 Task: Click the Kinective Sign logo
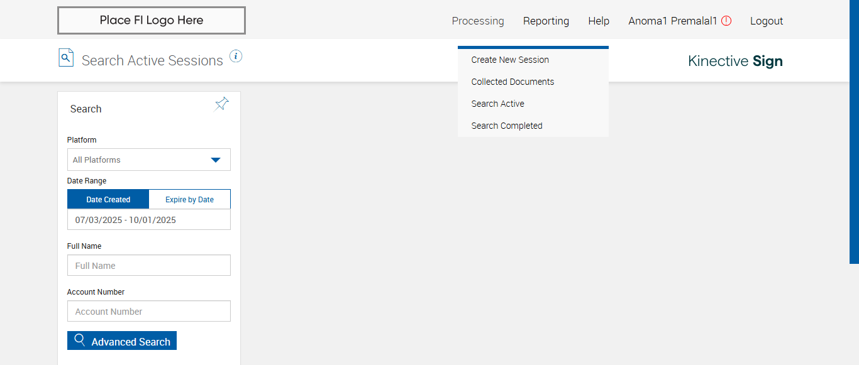click(x=735, y=61)
